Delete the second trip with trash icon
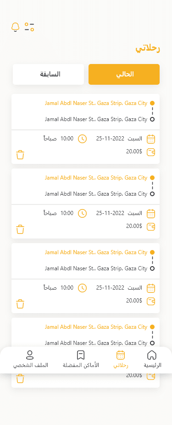The height and width of the screenshot is (425, 172). 20,229
